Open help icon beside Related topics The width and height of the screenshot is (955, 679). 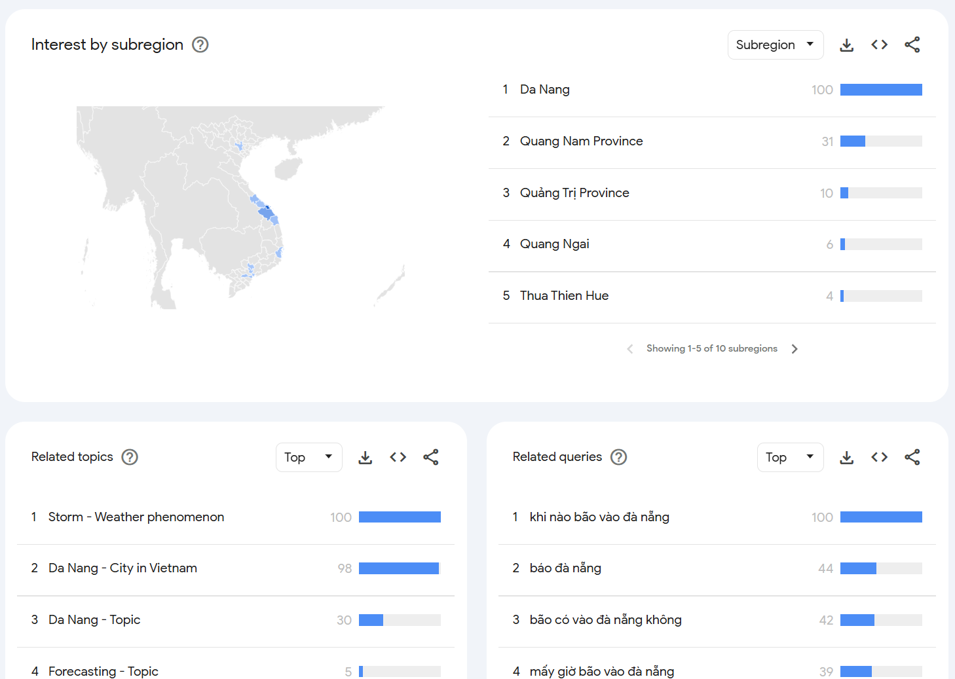point(130,457)
